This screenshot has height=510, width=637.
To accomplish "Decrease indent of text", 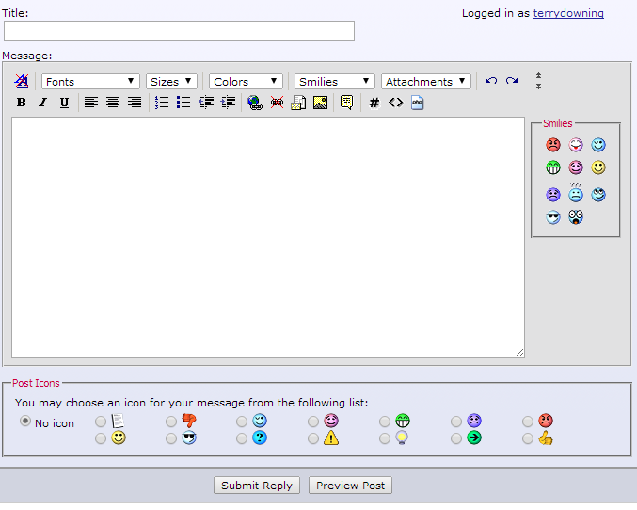I will point(206,103).
